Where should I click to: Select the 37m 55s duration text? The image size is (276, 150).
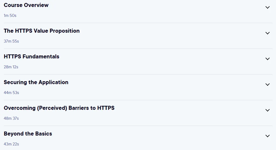coord(11,41)
